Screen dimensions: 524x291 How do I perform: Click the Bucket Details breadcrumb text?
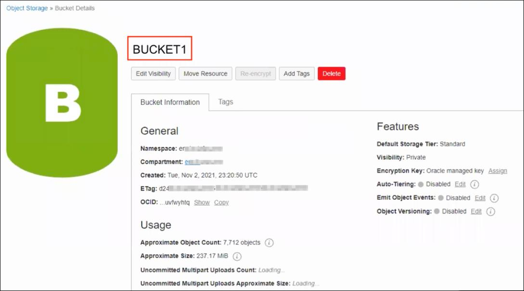pyautogui.click(x=74, y=8)
